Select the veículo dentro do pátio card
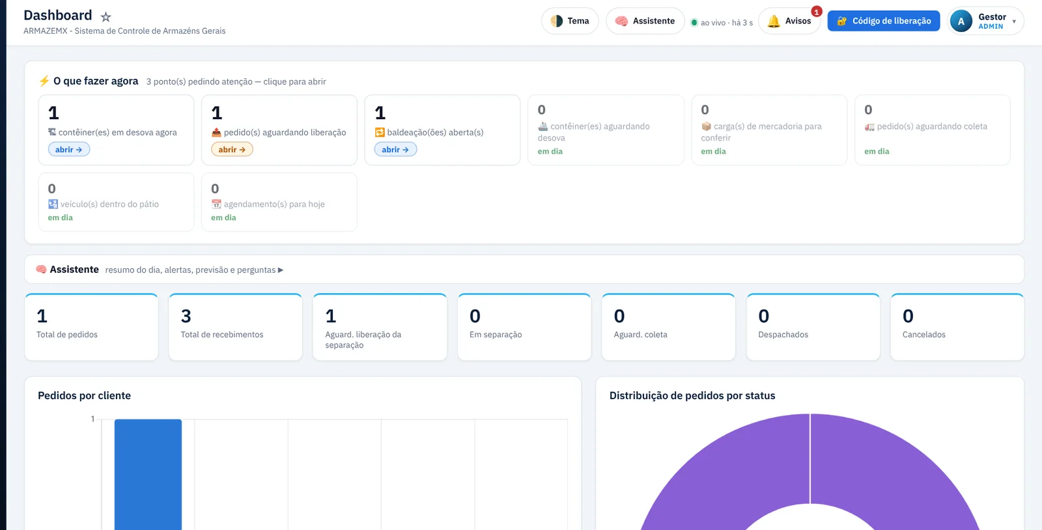The image size is (1042, 530). point(116,202)
